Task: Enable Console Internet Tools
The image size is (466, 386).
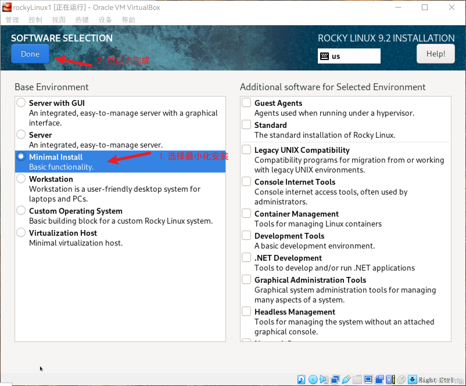Action: (246, 181)
